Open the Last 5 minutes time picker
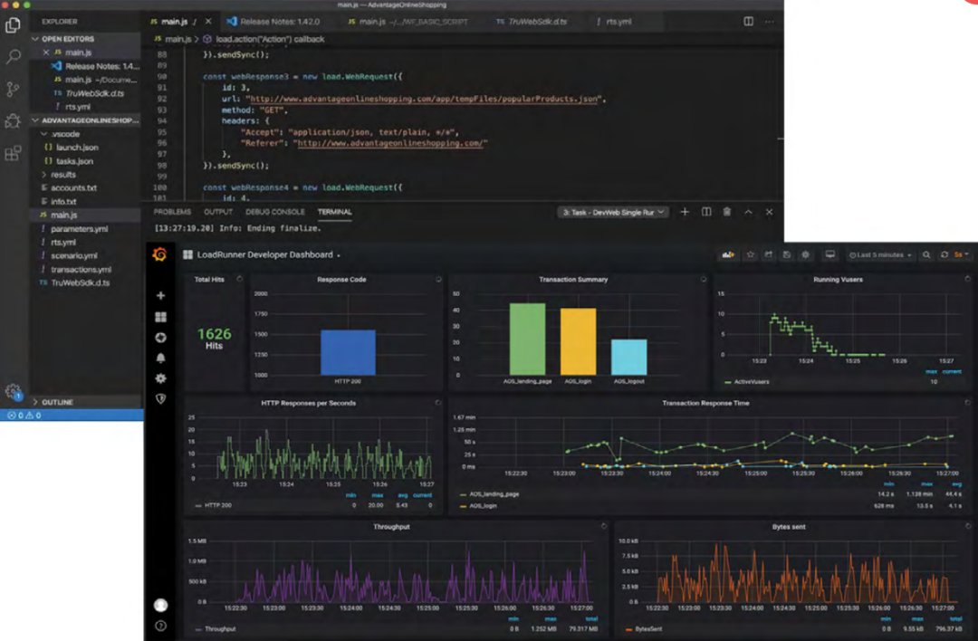The width and height of the screenshot is (978, 641). [x=880, y=254]
